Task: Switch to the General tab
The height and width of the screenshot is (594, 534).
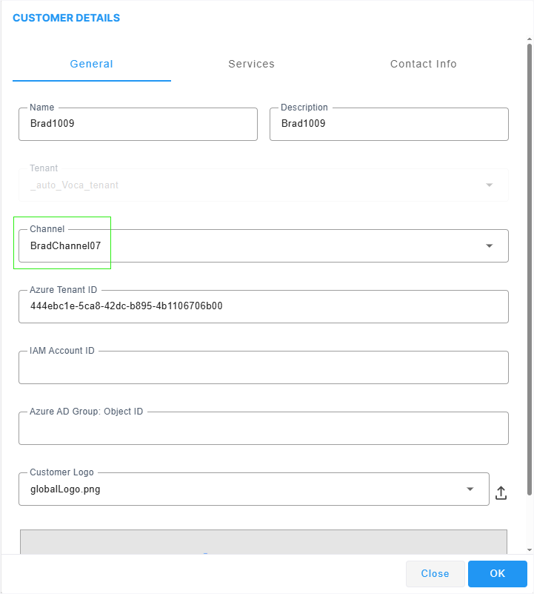Action: 92,65
